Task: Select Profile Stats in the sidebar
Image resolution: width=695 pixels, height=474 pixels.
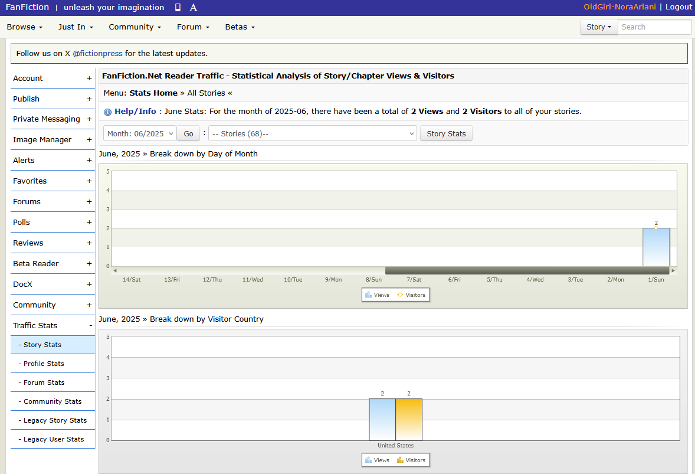Action: (53, 364)
